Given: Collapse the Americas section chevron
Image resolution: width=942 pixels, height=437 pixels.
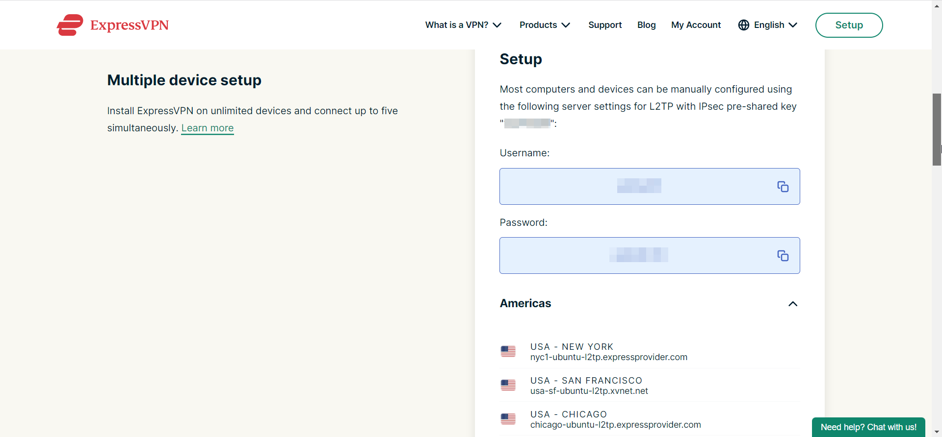Looking at the screenshot, I should pos(792,304).
